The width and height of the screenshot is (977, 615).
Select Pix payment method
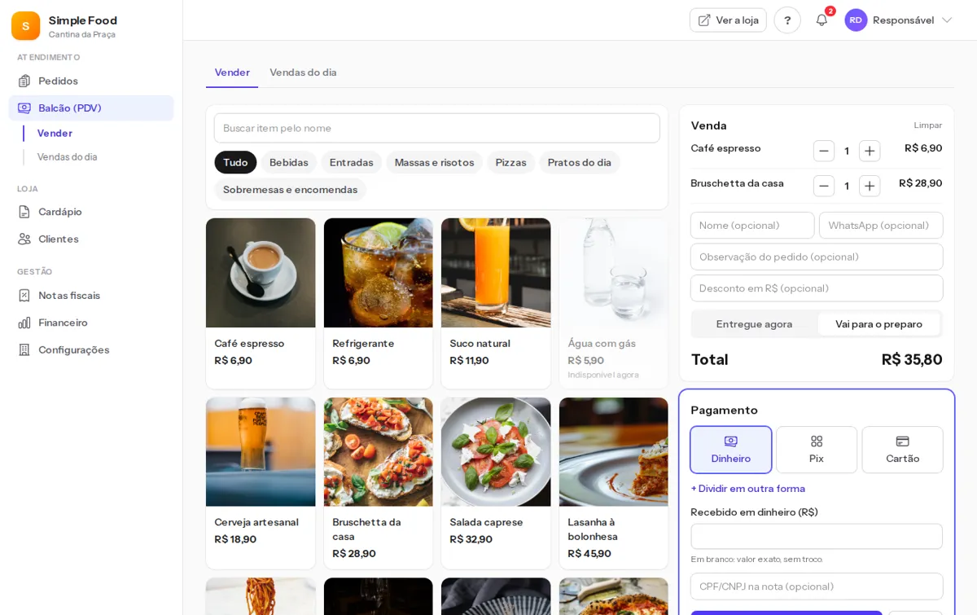pyautogui.click(x=817, y=450)
